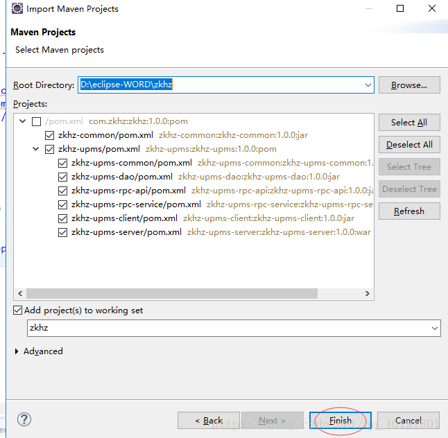Maximize the Import Maven Projects dialog
Screen dimensions: 448x438
400,8
